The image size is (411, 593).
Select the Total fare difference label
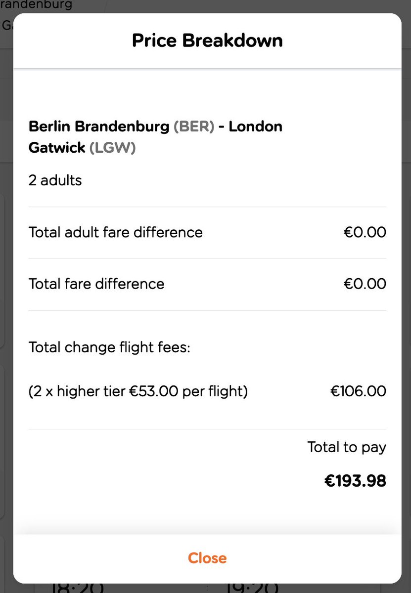(x=96, y=284)
